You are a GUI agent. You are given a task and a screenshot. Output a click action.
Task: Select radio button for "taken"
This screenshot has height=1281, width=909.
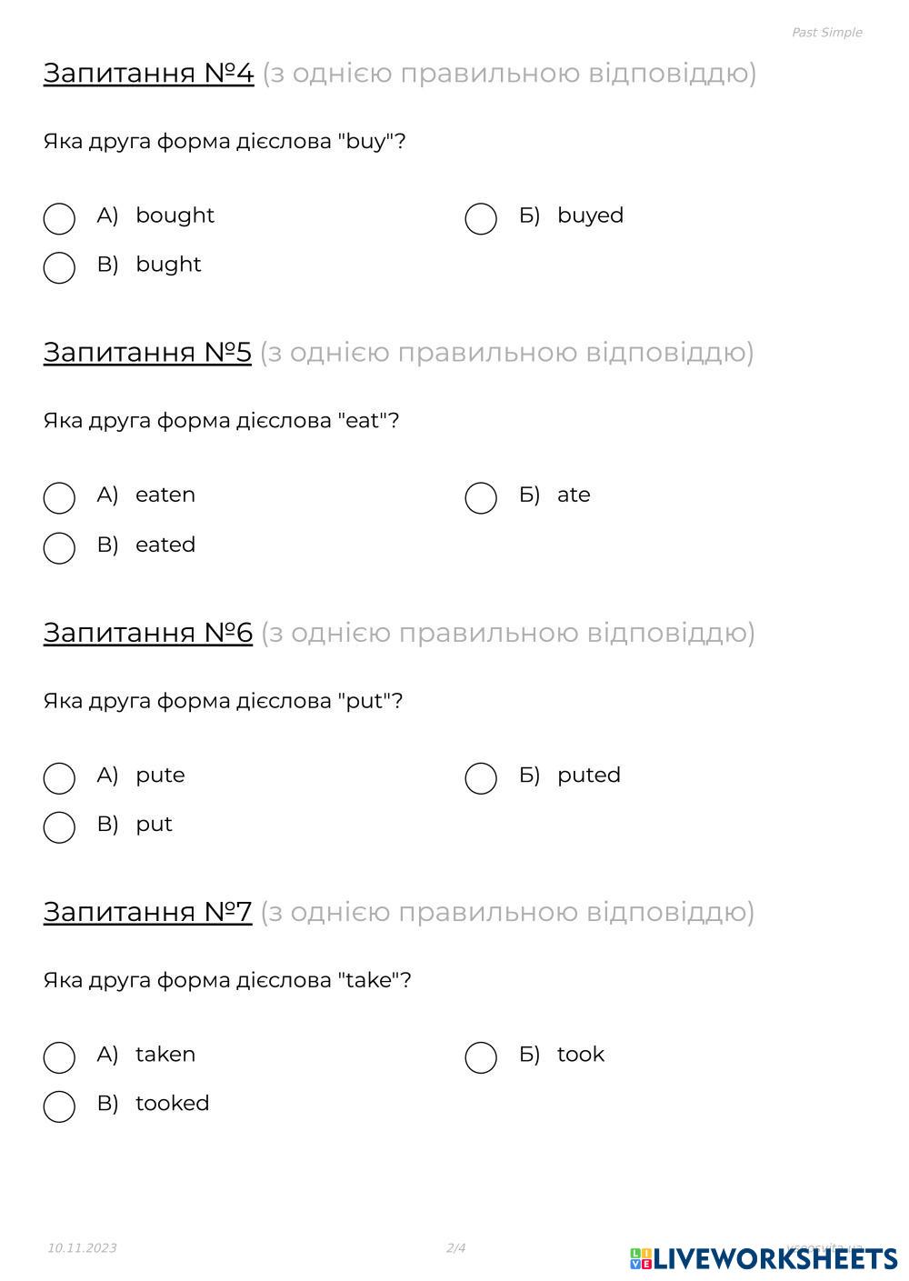pos(59,1056)
